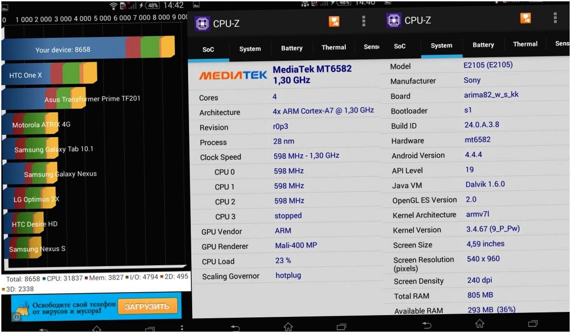
Task: Tap the Process value 28 nm
Action: [x=284, y=141]
